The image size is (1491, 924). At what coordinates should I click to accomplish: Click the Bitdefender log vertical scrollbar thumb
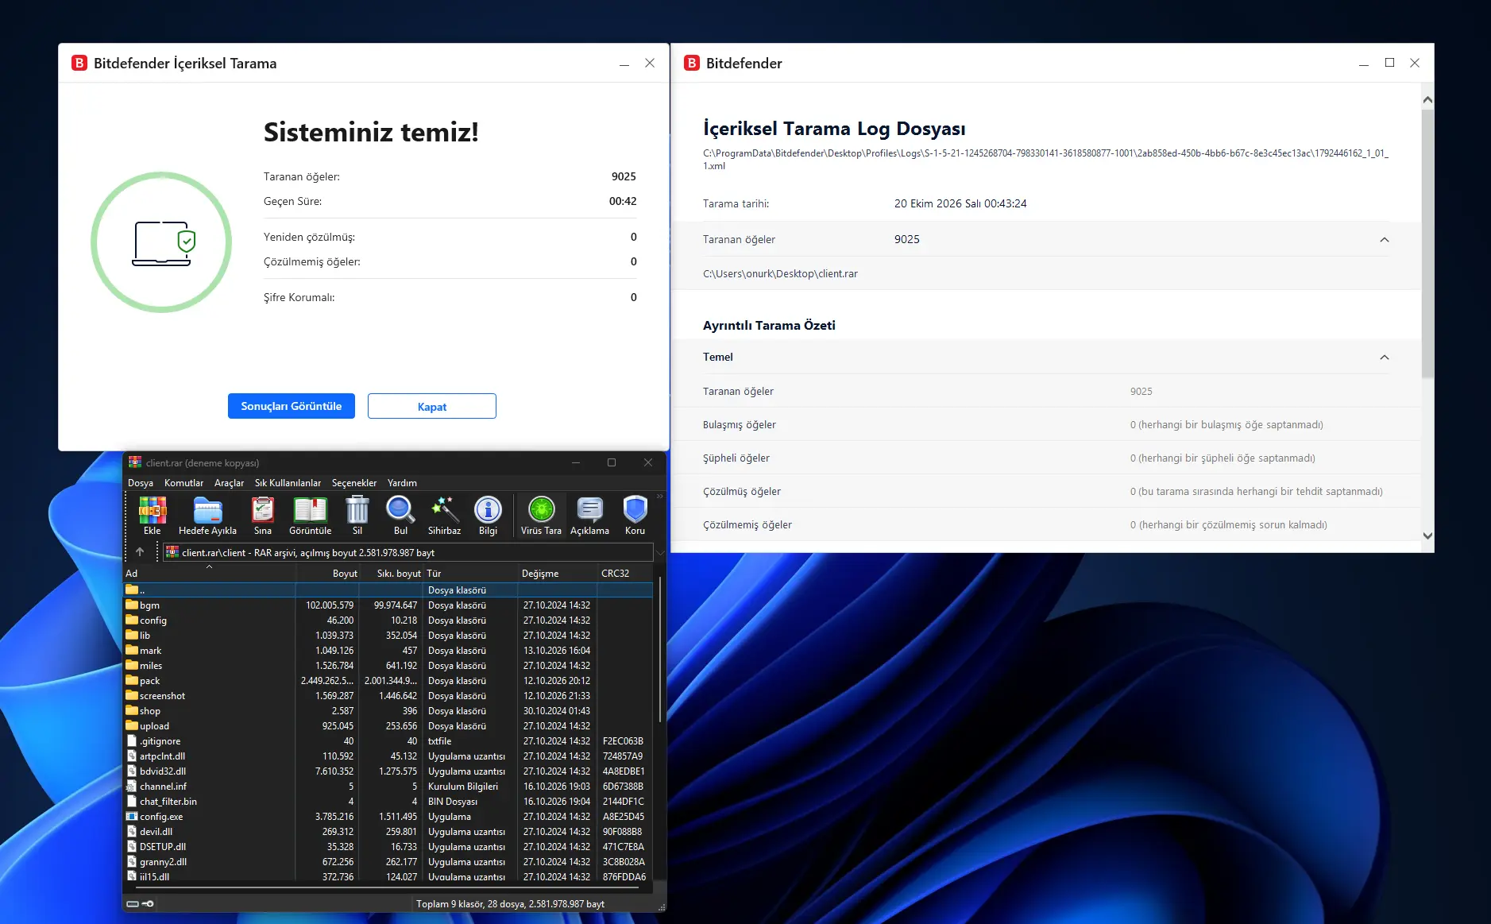pos(1427,242)
